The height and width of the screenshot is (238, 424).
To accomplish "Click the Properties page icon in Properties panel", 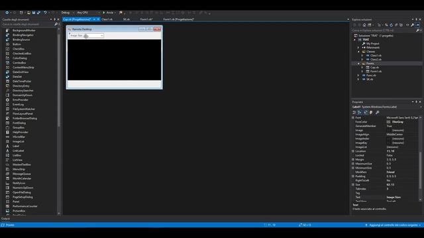I will [x=366, y=112].
